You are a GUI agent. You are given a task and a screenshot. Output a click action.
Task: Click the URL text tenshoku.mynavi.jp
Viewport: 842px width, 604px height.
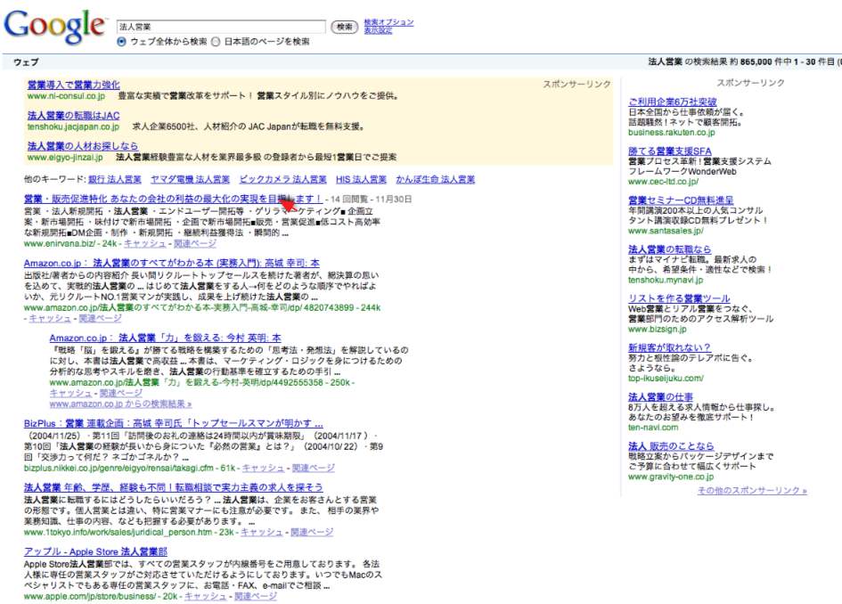[x=666, y=281]
